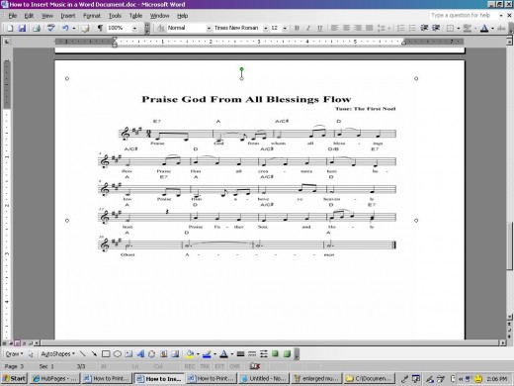Viewport: 514px width, 386px height.
Task: Apply numbered list formatting
Action: tap(400, 28)
